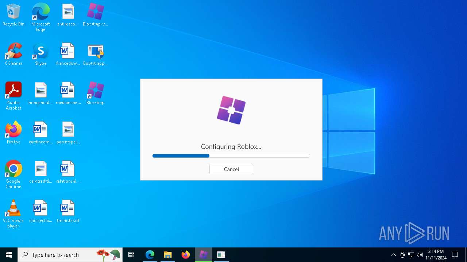Viewport: 467px width, 262px height.
Task: Open Firefox from the taskbar
Action: 186,255
